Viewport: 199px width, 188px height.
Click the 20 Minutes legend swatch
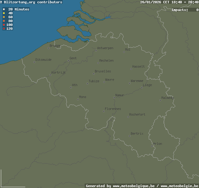click(x=4, y=9)
